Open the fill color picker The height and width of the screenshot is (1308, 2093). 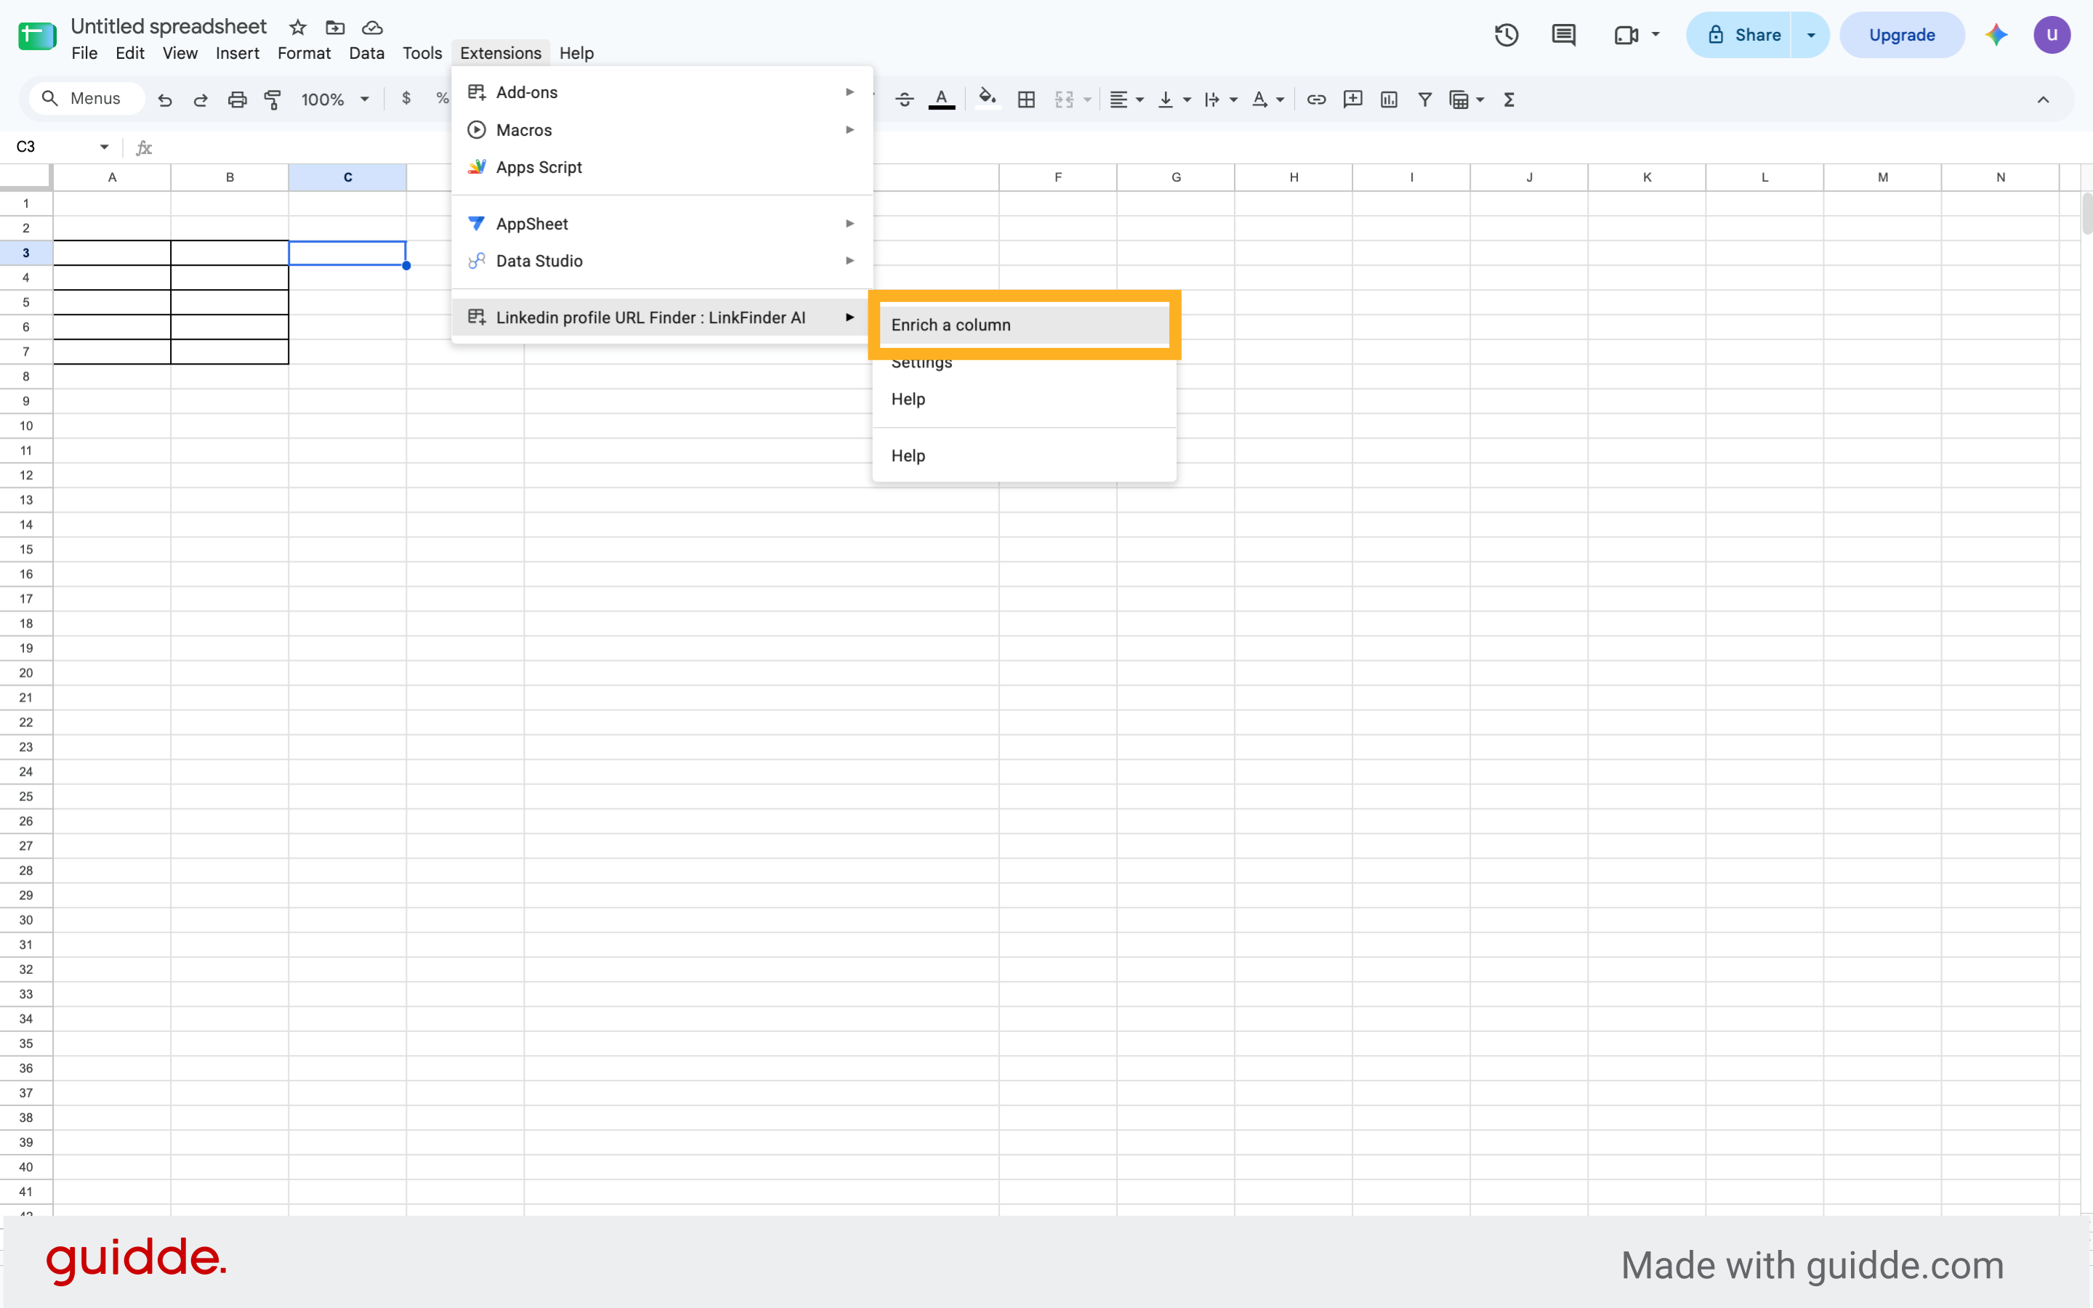[987, 98]
